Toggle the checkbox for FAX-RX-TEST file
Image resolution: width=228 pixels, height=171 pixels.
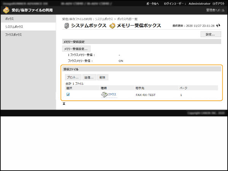coord(68,95)
